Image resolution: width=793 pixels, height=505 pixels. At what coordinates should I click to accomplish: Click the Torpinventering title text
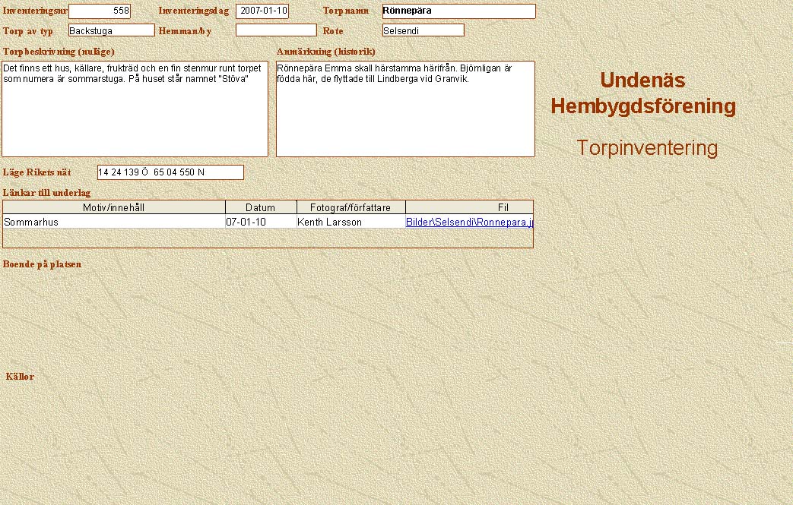[x=647, y=148]
